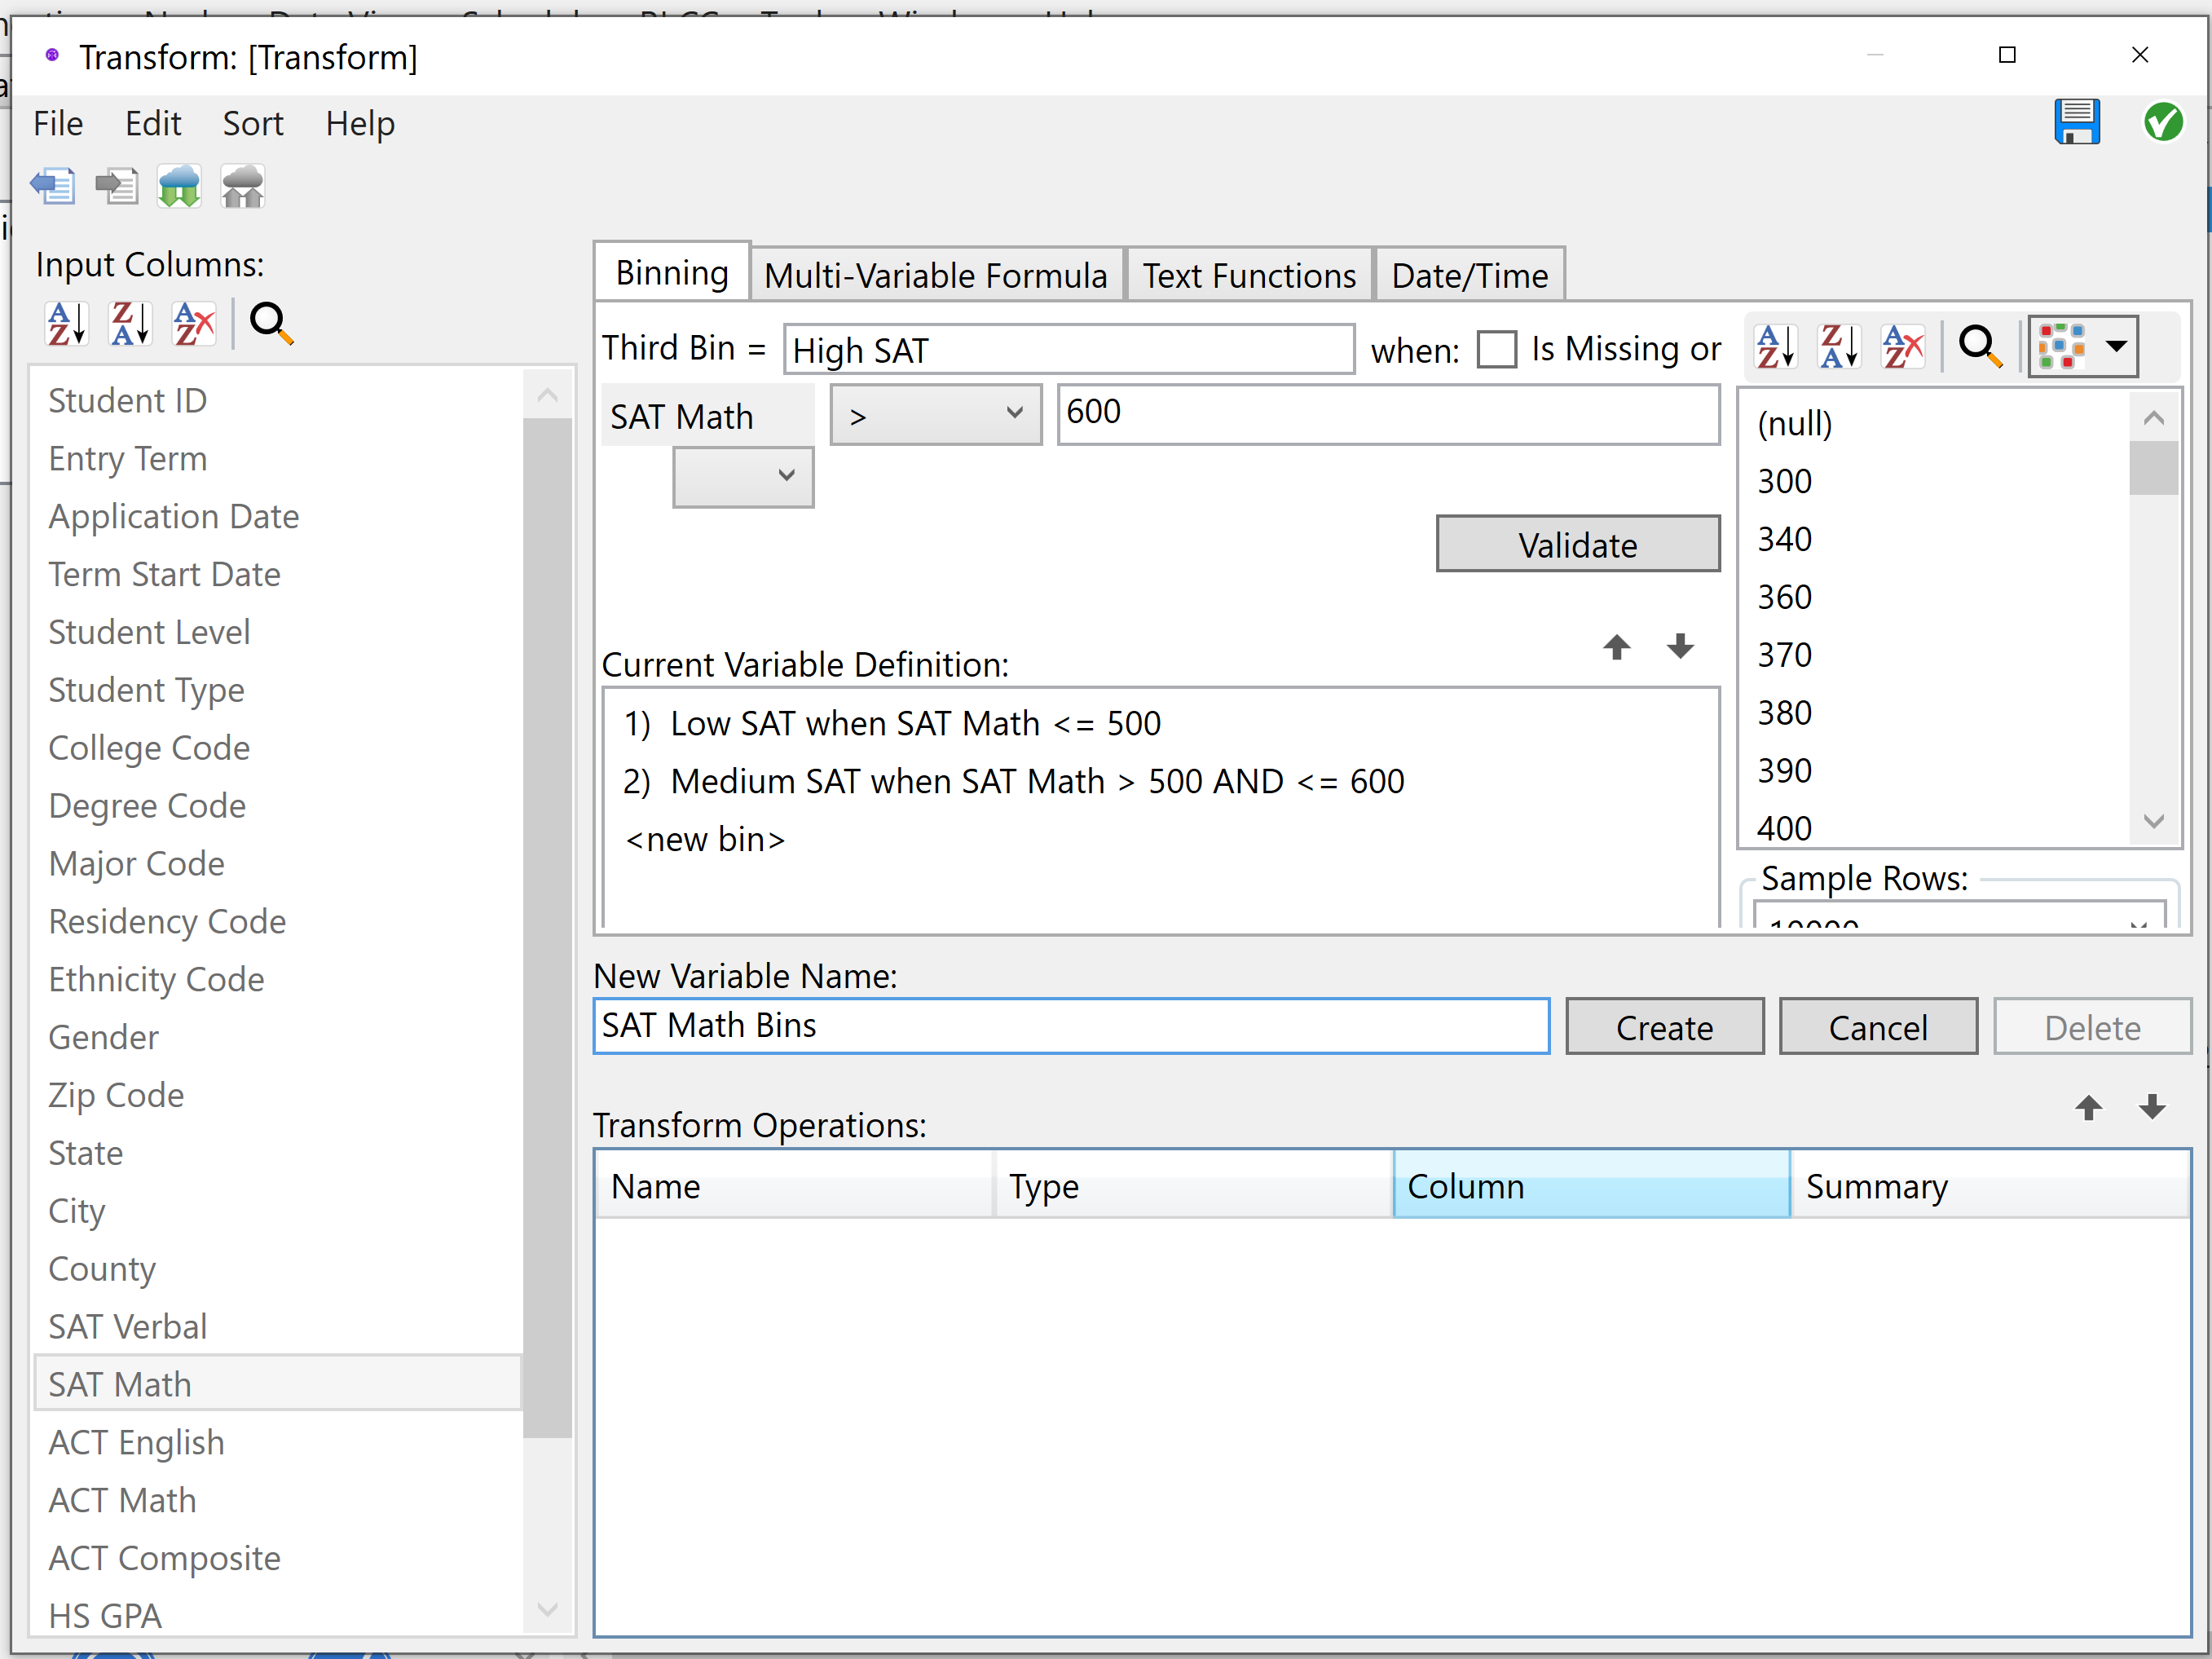Viewport: 2212px width, 1659px height.
Task: Search the input columns list
Action: [271, 324]
